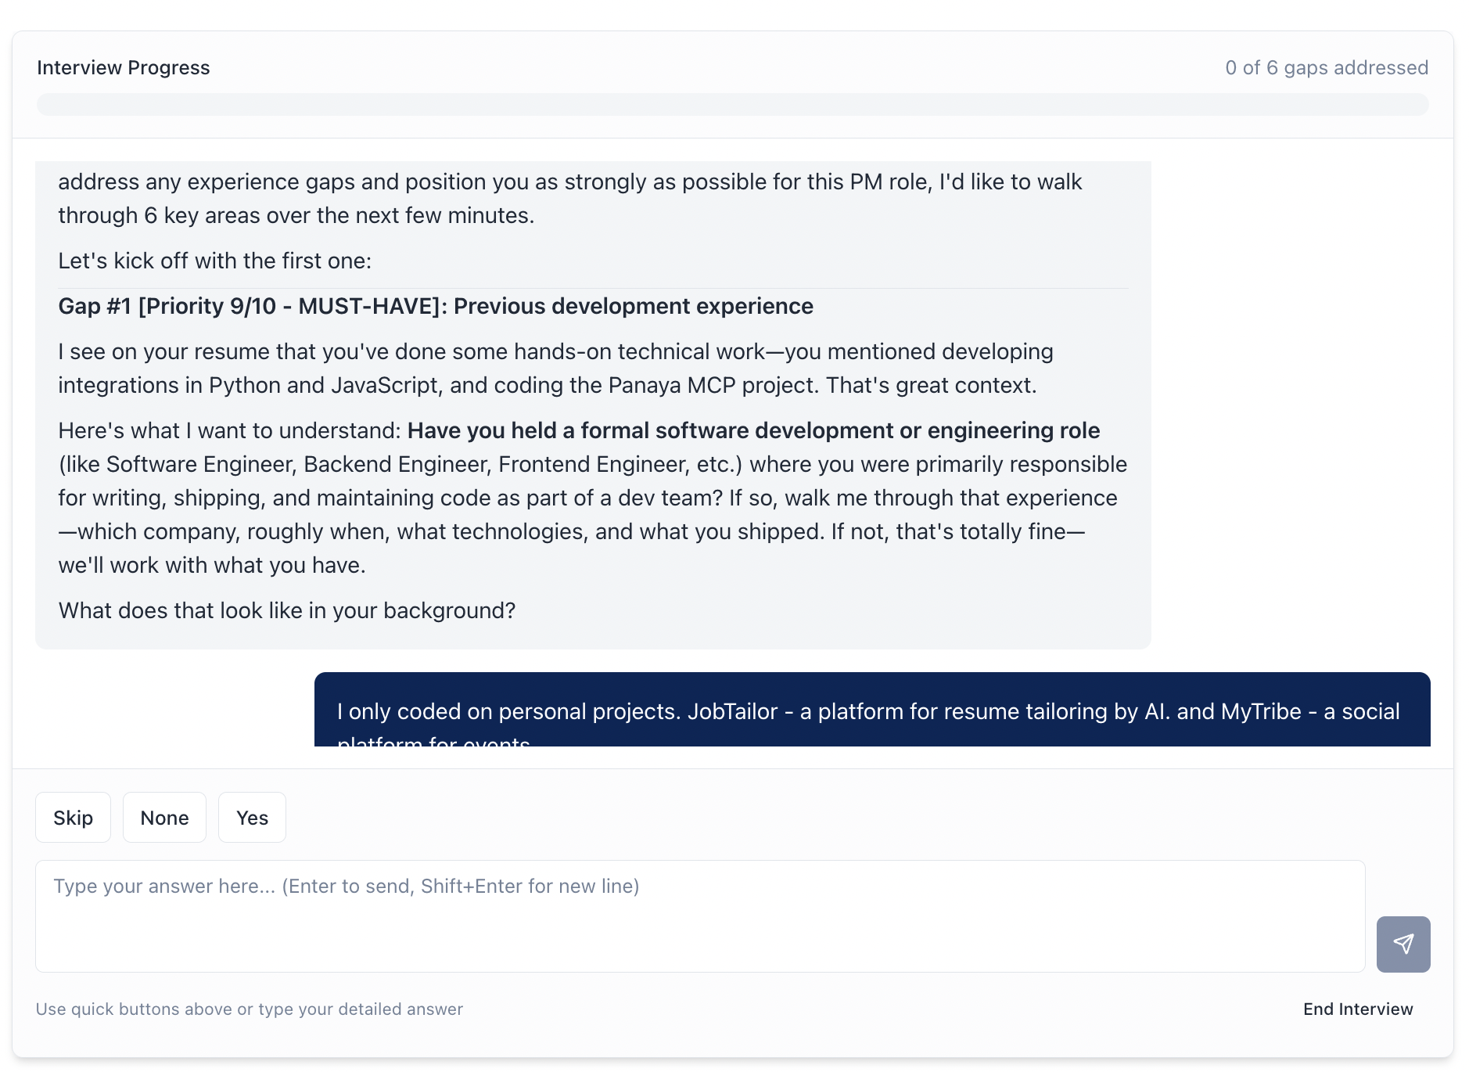Click "Let's kick off with the first one"
Image resolution: width=1469 pixels, height=1072 pixels.
(x=215, y=261)
